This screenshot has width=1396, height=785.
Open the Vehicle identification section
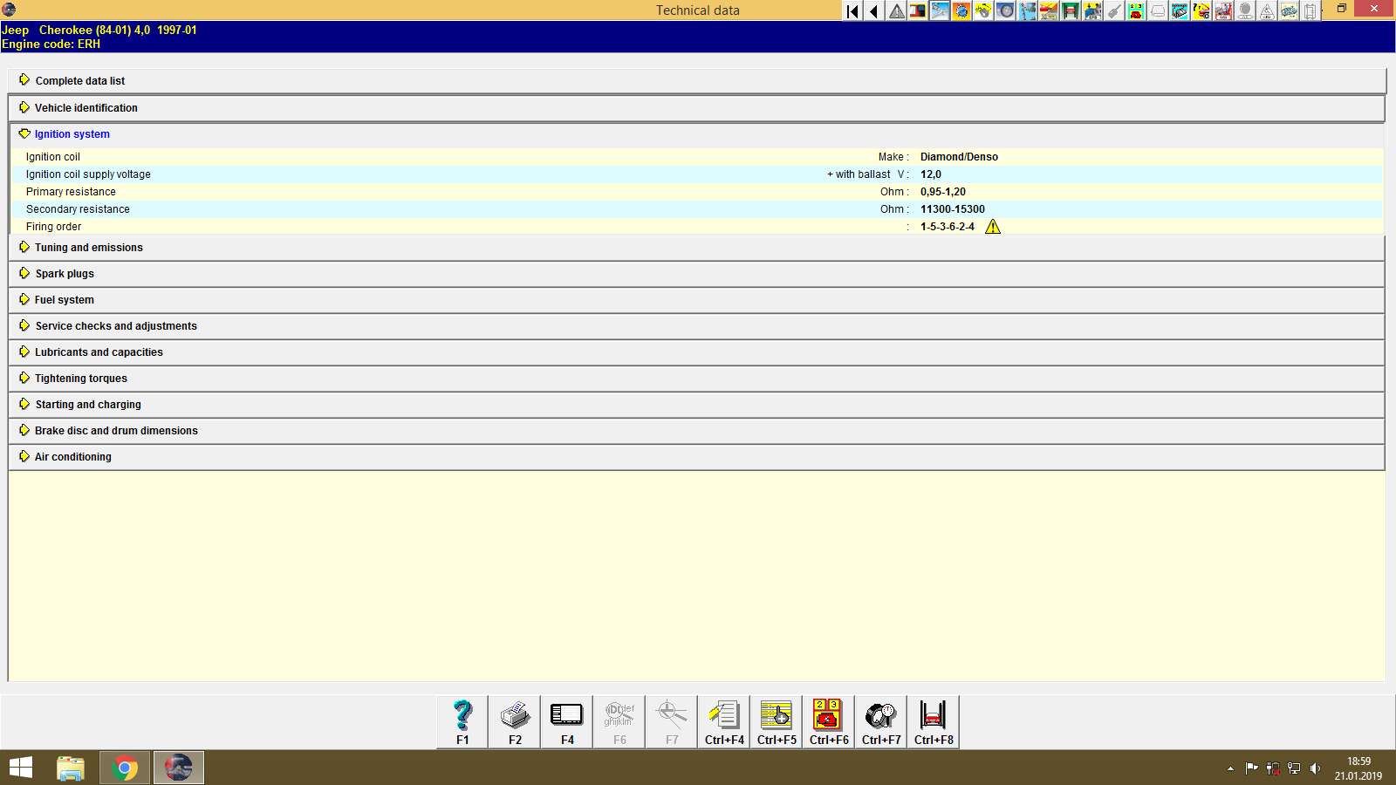[x=86, y=107]
